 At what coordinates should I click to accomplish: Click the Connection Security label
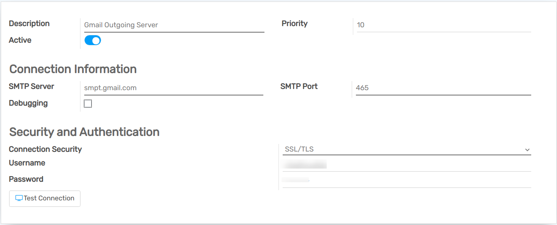45,149
